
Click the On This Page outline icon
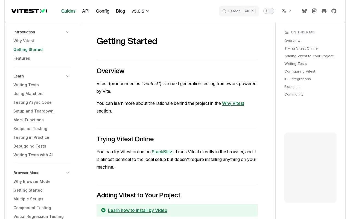coord(287,32)
